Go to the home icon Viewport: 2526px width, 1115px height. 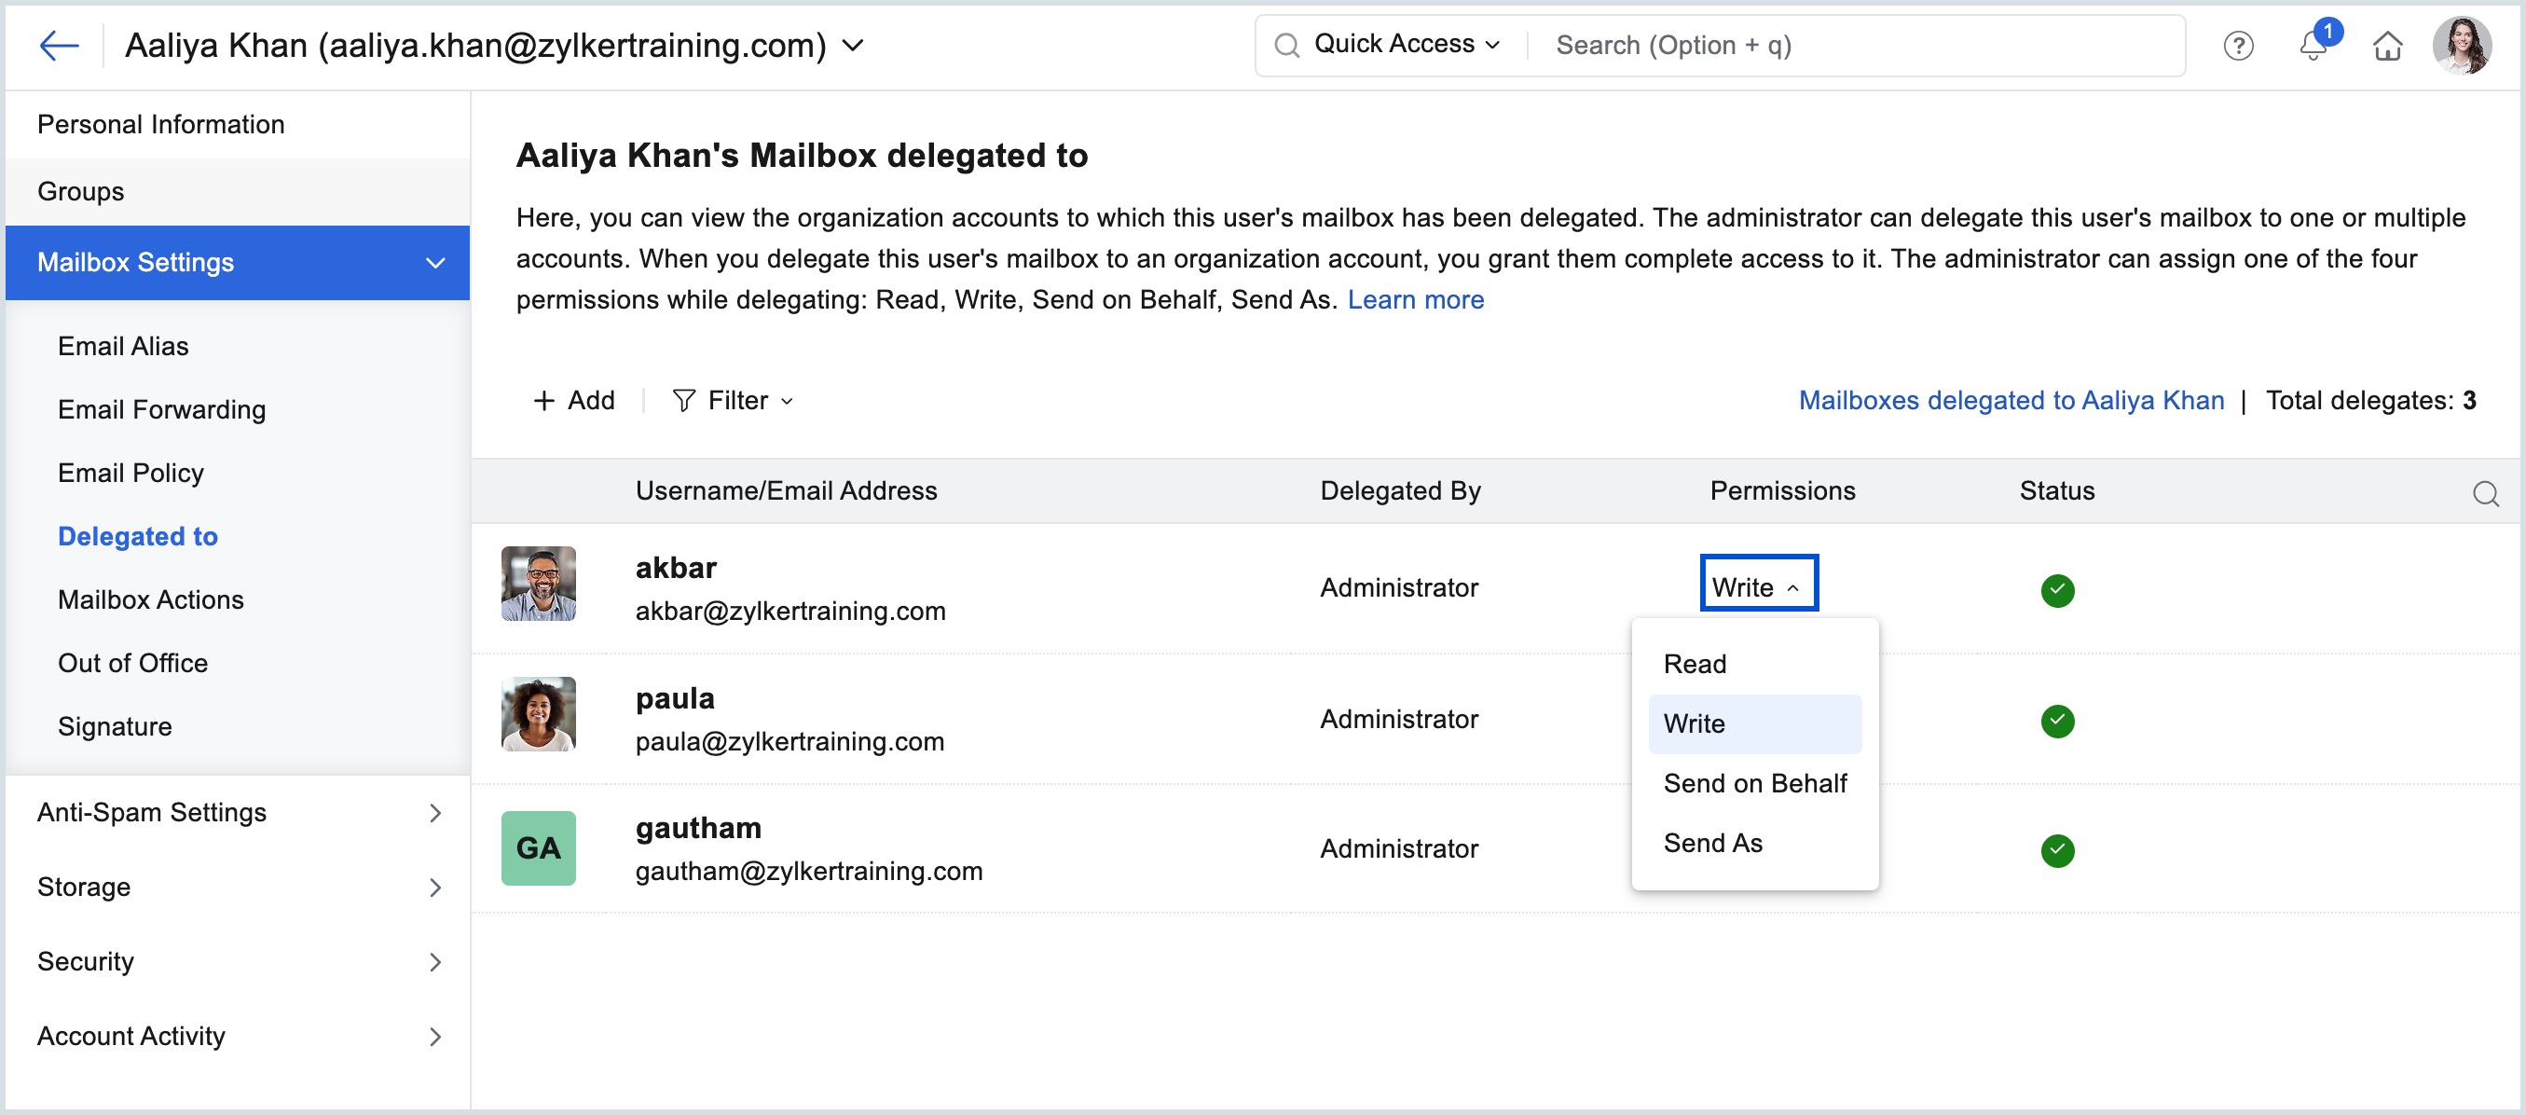2387,46
